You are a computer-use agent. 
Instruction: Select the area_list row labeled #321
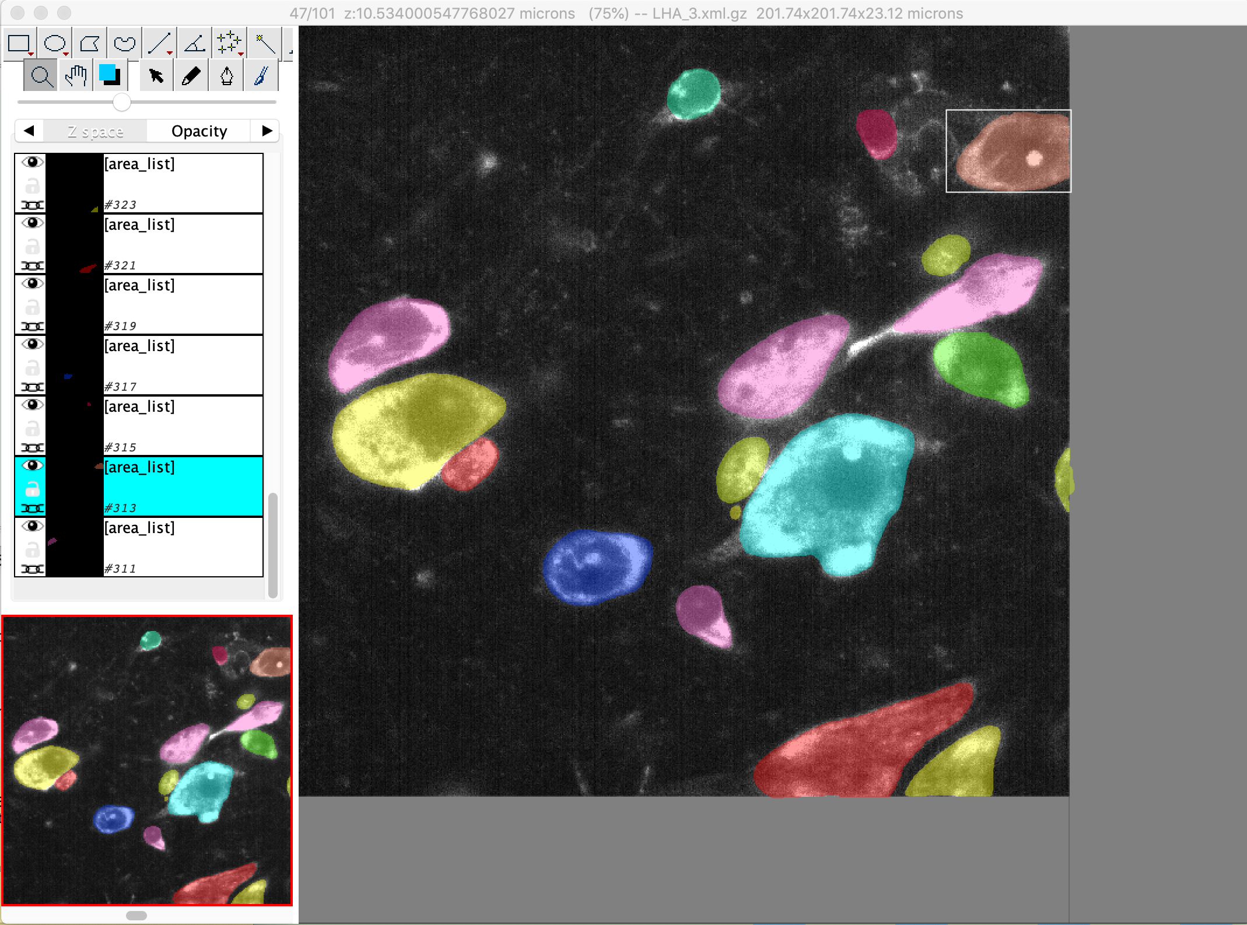pos(139,244)
